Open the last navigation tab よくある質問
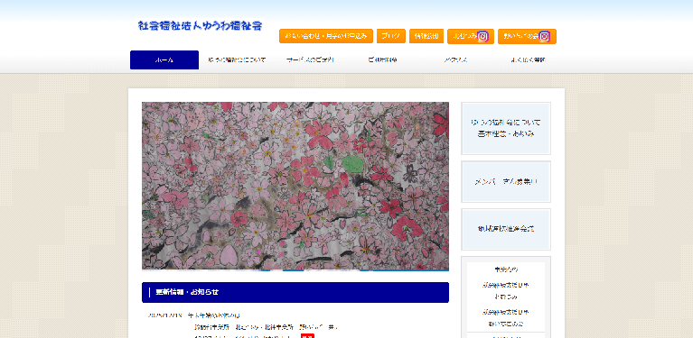The width and height of the screenshot is (693, 338). (x=528, y=59)
